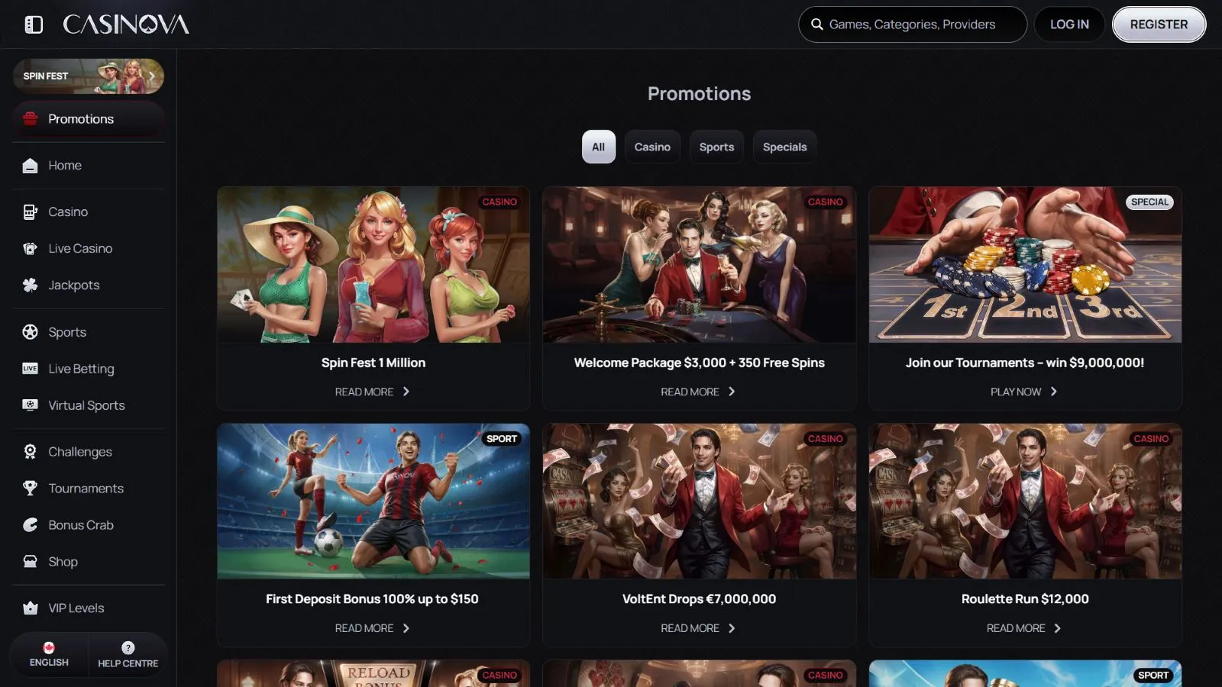
Task: Select the Virtual Sports sidebar icon
Action: pos(30,405)
